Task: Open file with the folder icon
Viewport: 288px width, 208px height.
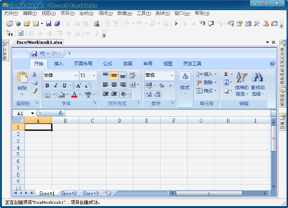Action: point(27,23)
